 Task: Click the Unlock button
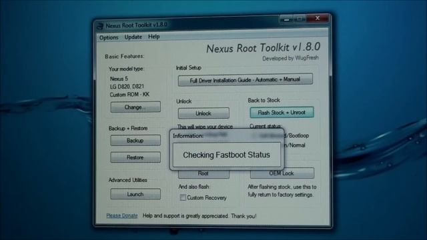point(203,113)
